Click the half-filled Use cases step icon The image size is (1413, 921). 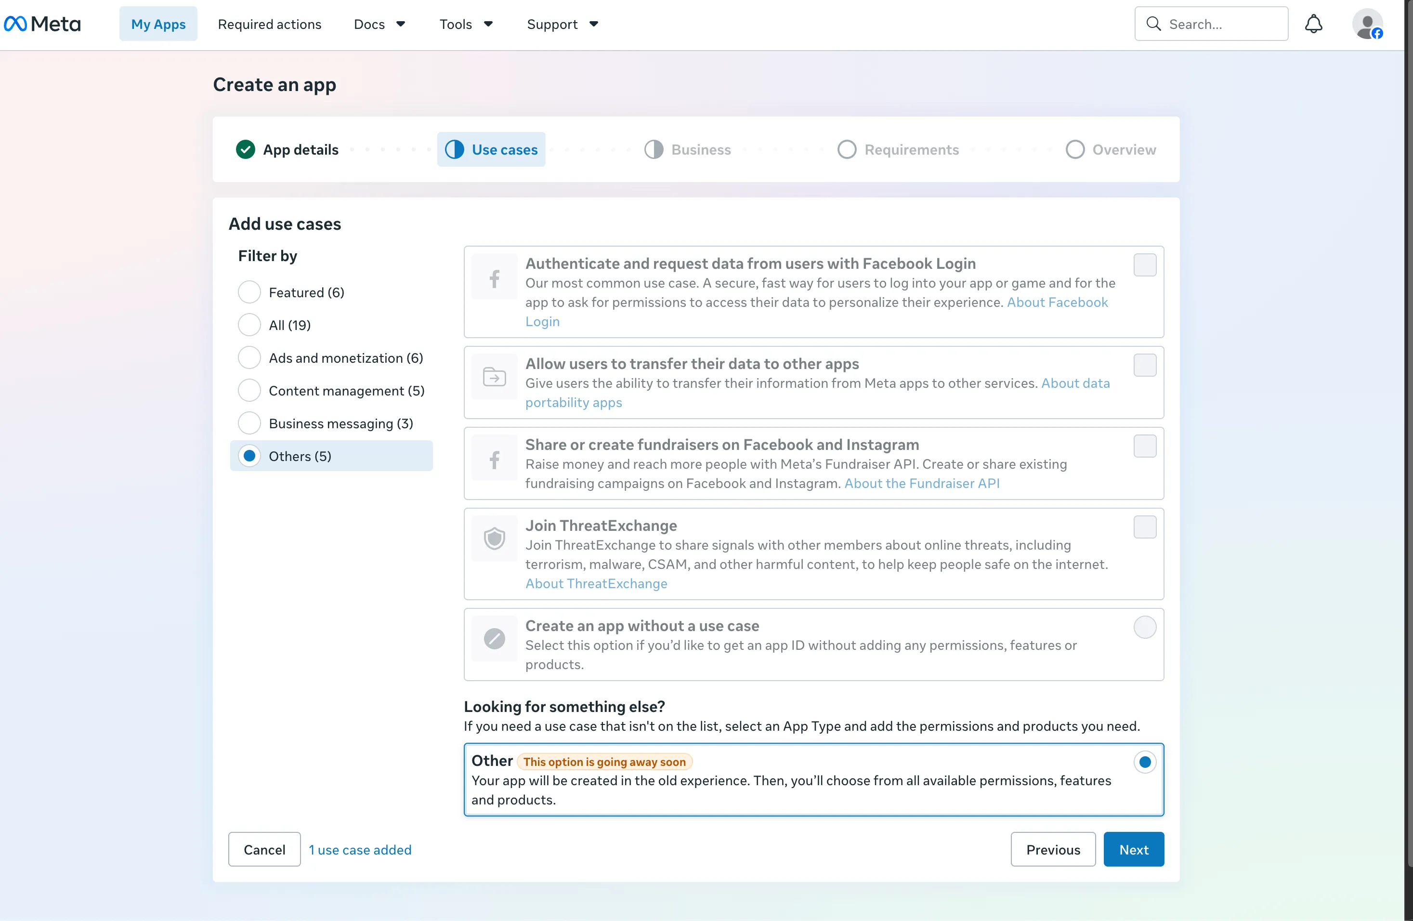455,150
